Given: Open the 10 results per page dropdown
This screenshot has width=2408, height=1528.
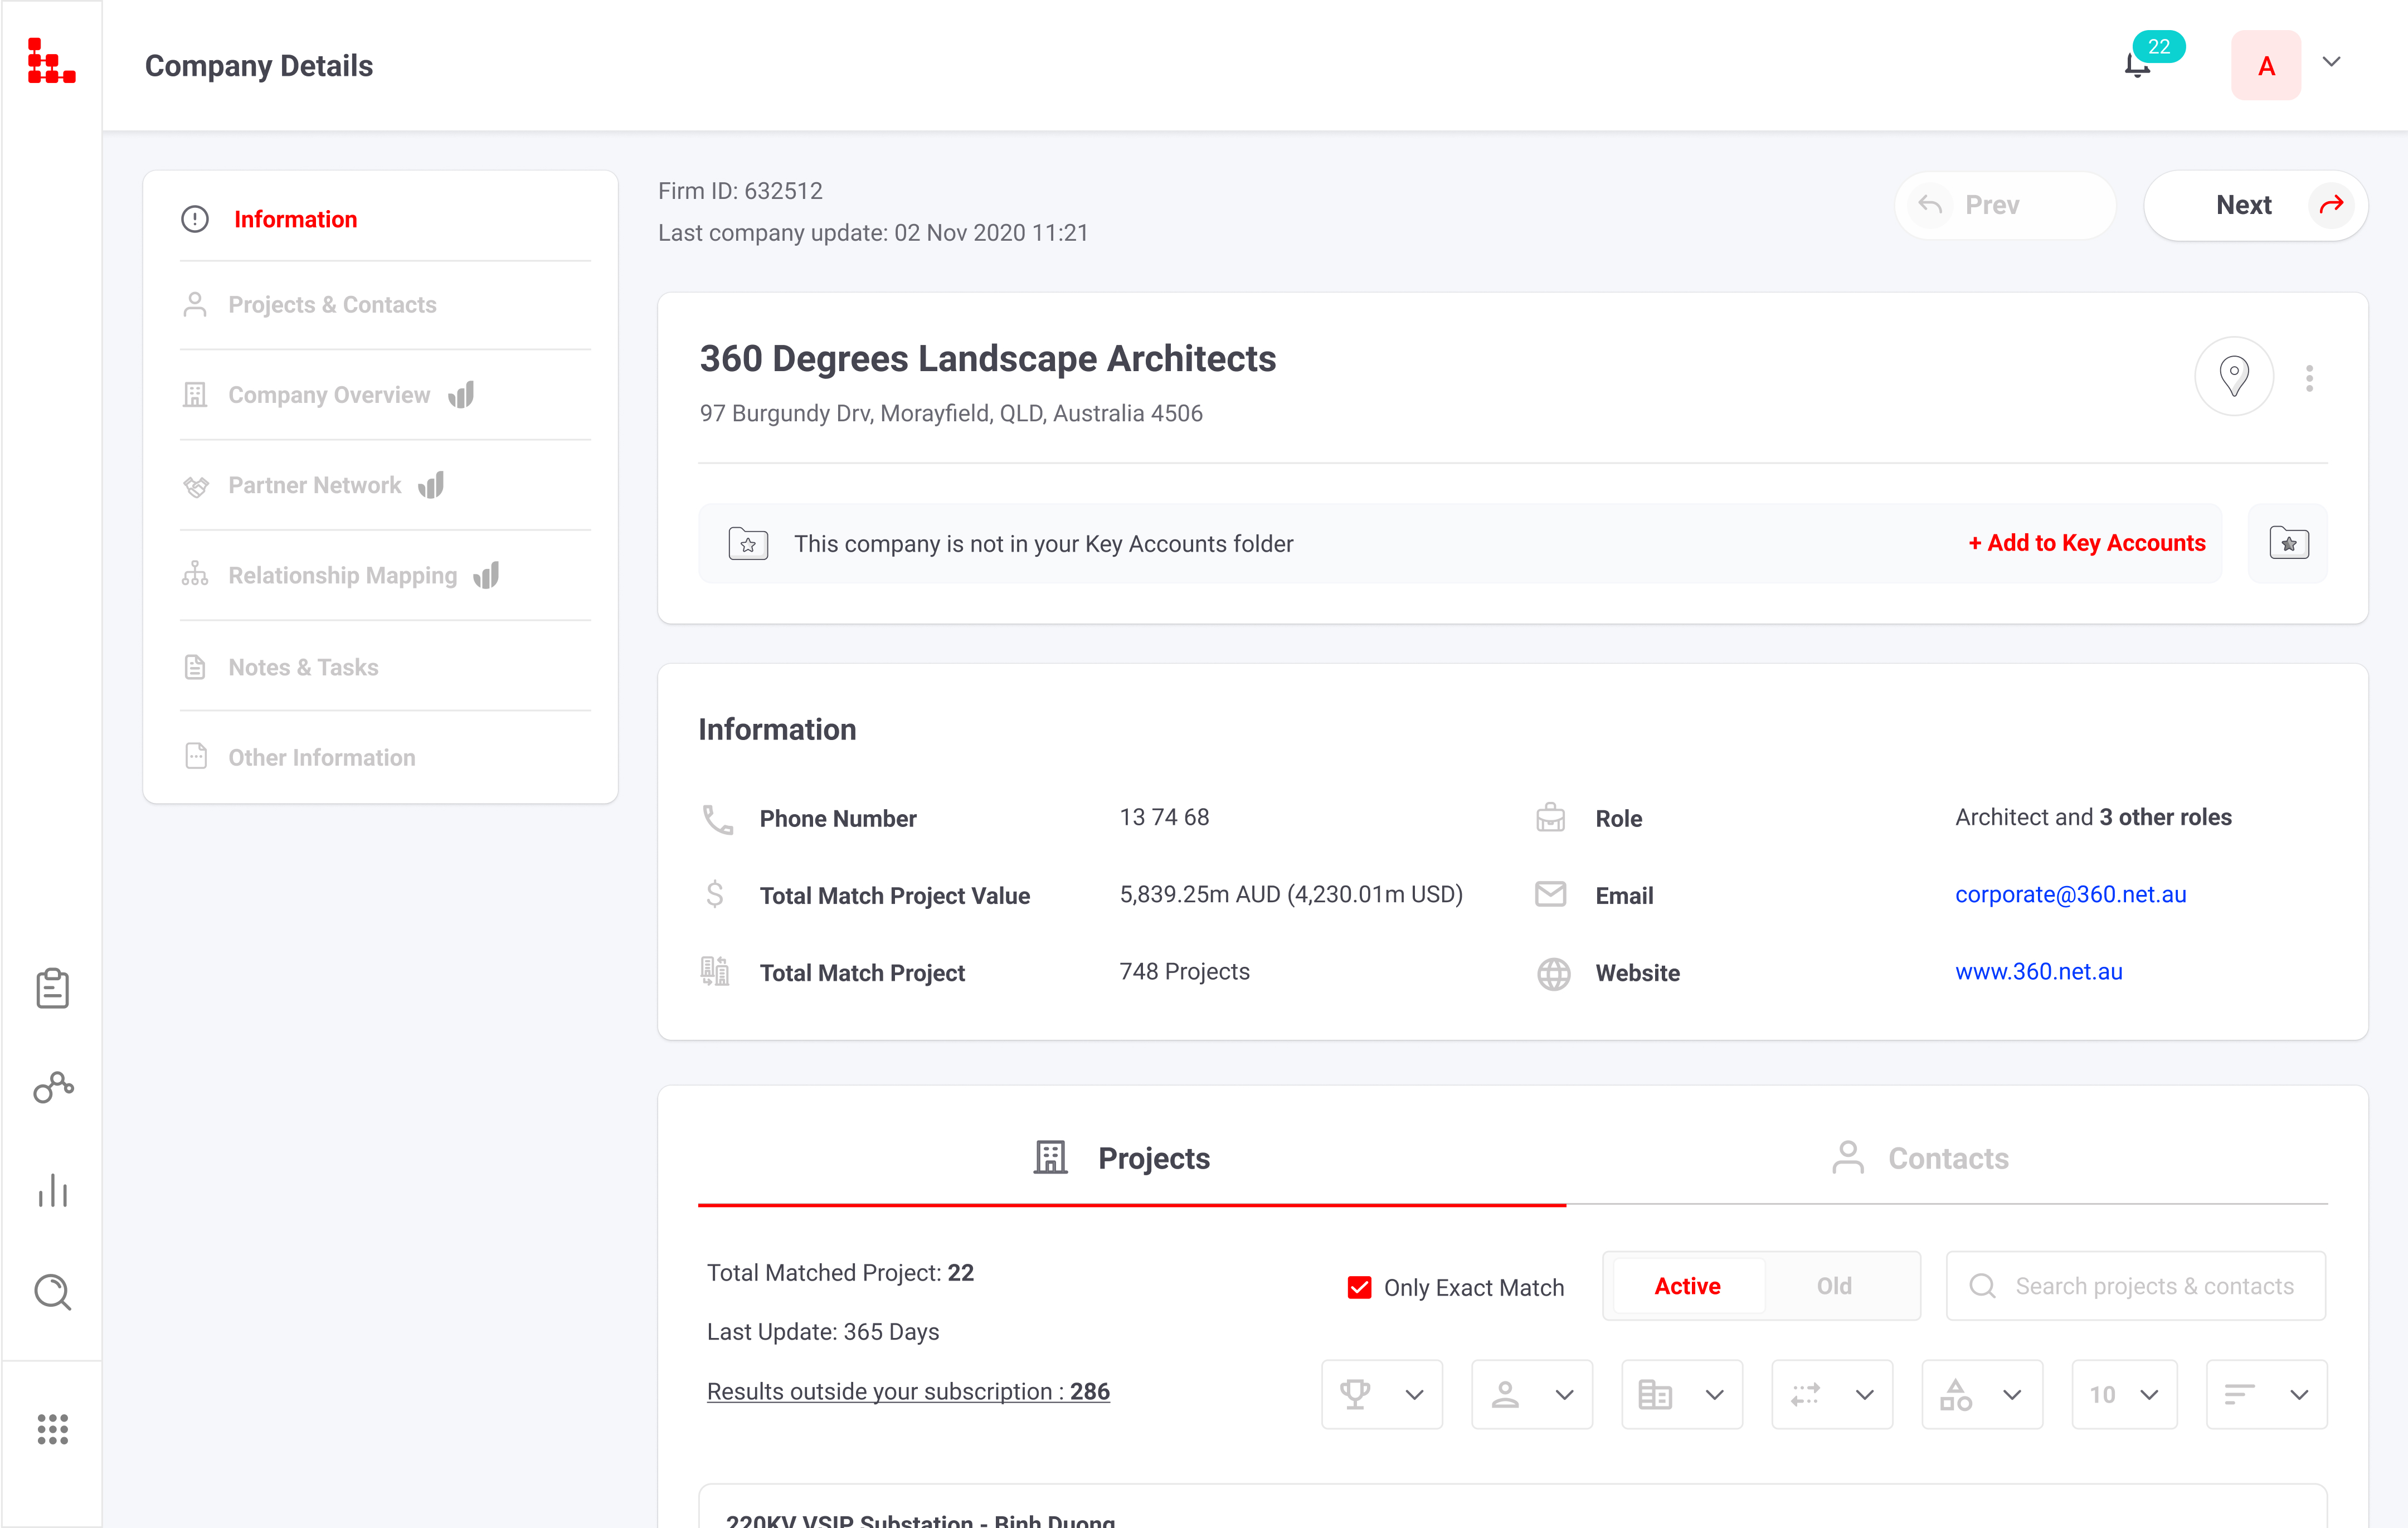Looking at the screenshot, I should [2124, 1394].
